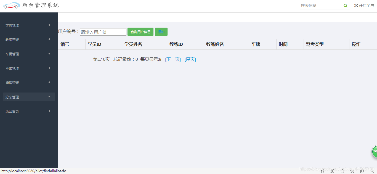This screenshot has height=174, width=377.
Task: Click the green floating circle badge
Action: pyautogui.click(x=375, y=151)
